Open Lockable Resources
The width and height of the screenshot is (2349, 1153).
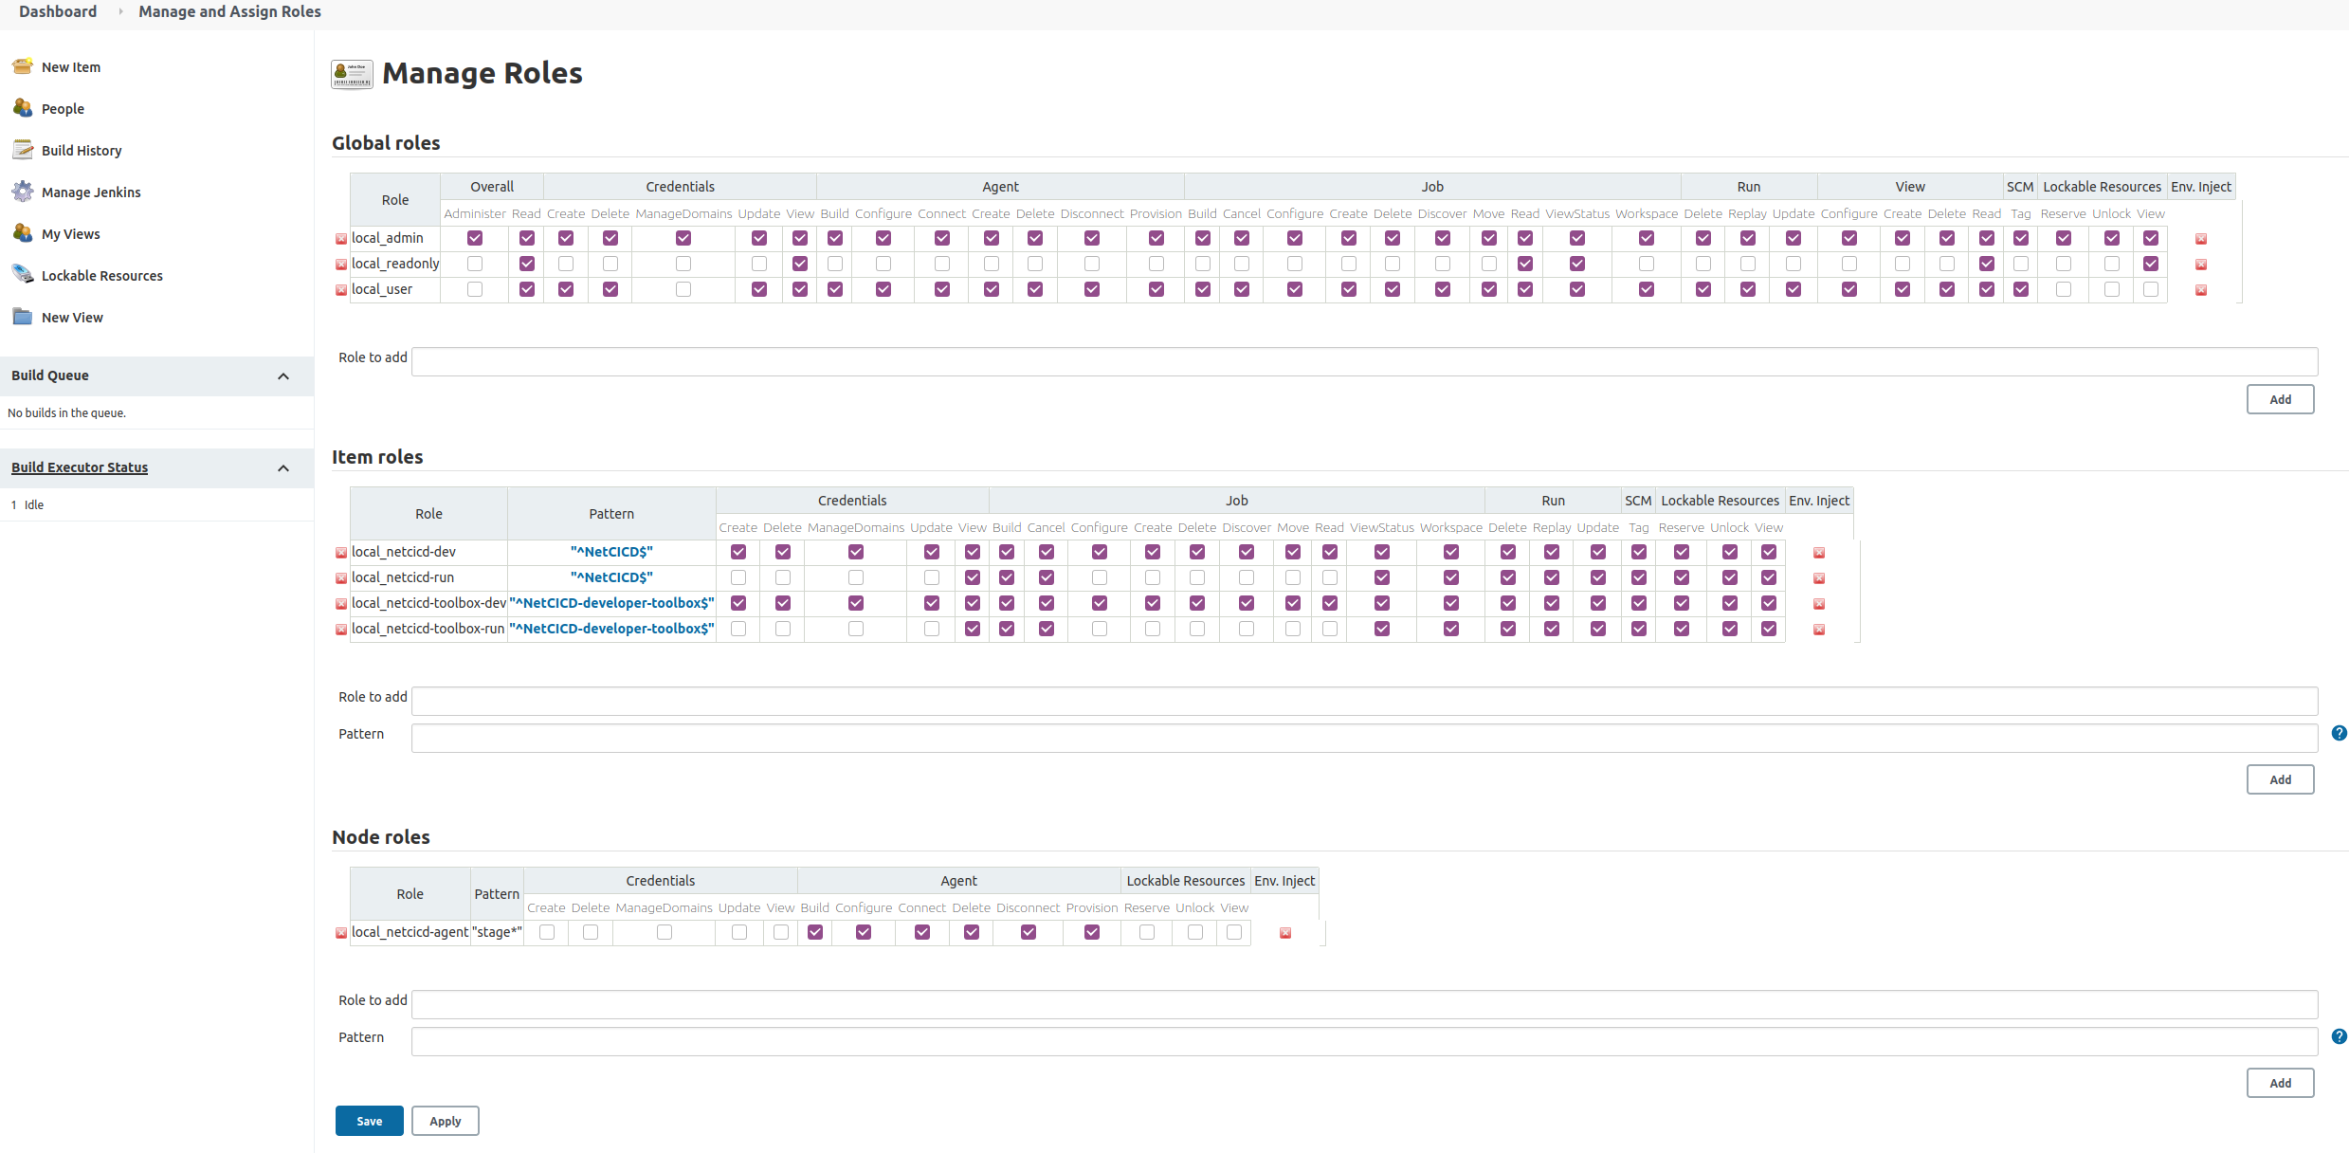[x=101, y=275]
